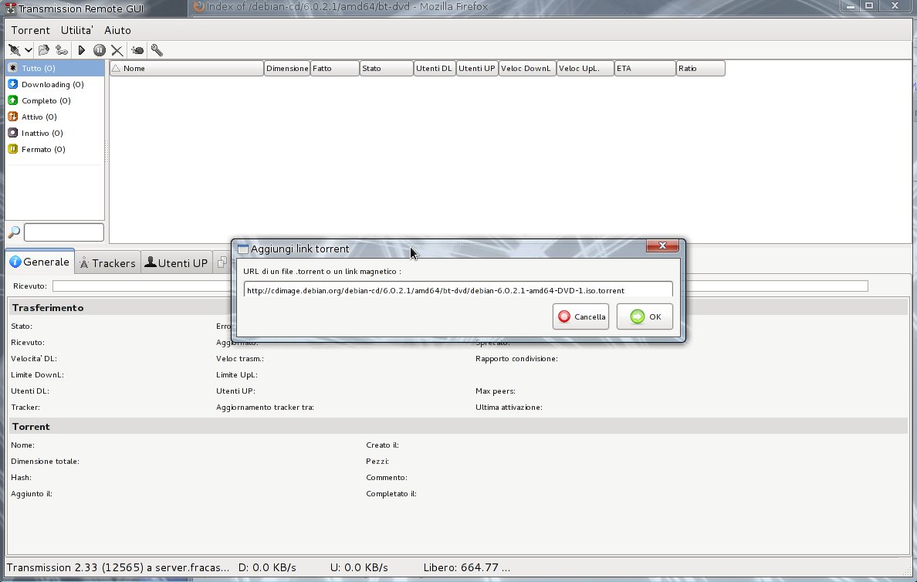The height and width of the screenshot is (582, 917).
Task: Sort by the Dimensione column header
Action: point(287,69)
